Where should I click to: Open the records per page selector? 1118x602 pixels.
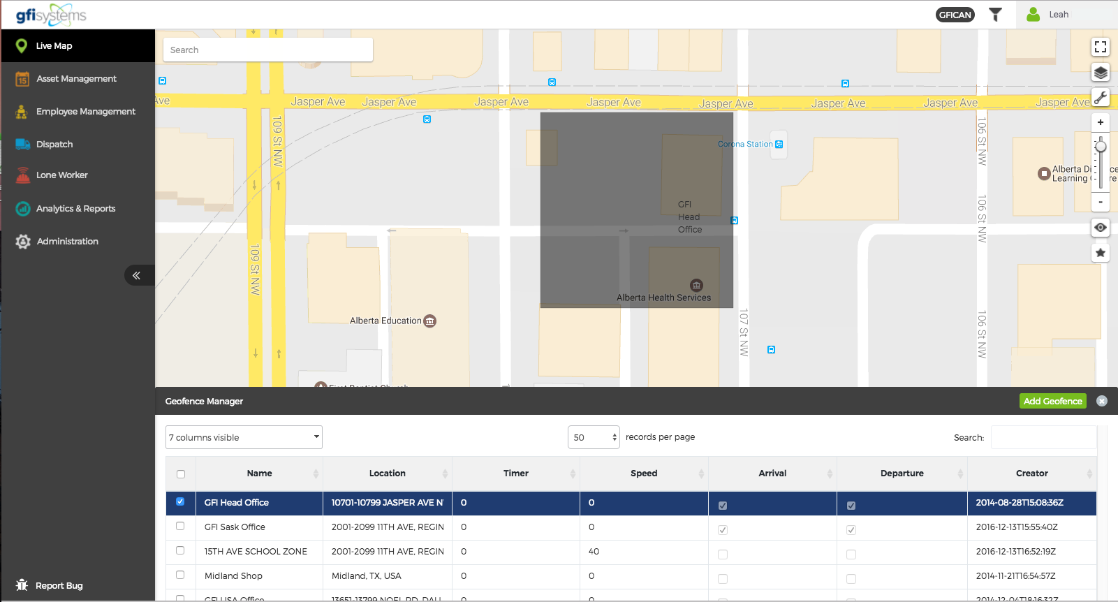594,437
